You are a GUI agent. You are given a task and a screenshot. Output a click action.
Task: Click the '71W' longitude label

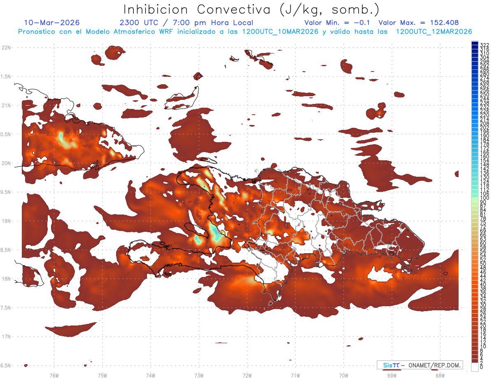point(295,375)
